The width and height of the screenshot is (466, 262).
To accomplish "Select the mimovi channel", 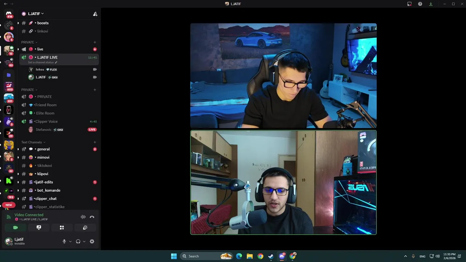I will (x=59, y=158).
